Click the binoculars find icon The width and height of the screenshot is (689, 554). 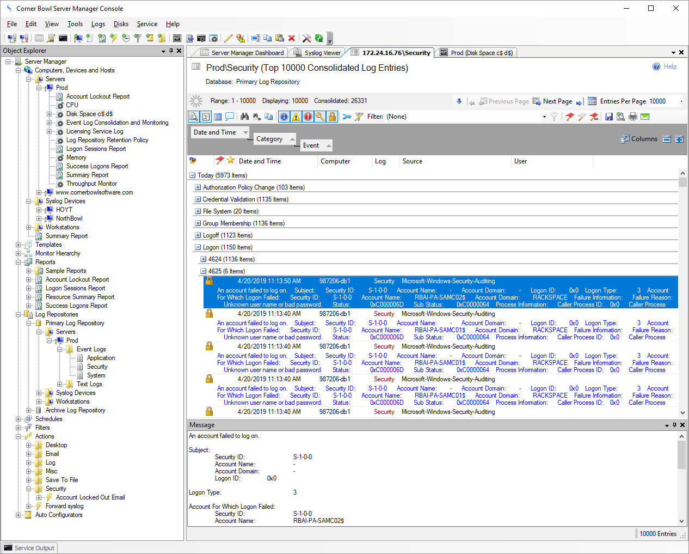point(244,117)
